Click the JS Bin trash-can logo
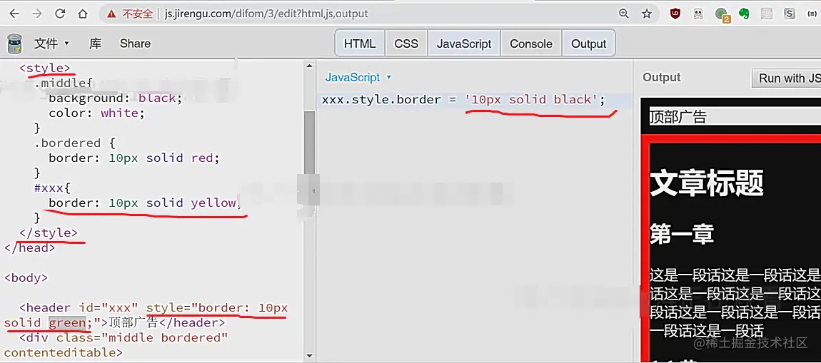Viewport: 821px width, 363px height. (x=15, y=44)
